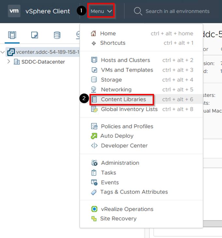Open vRealize Operations

127,209
